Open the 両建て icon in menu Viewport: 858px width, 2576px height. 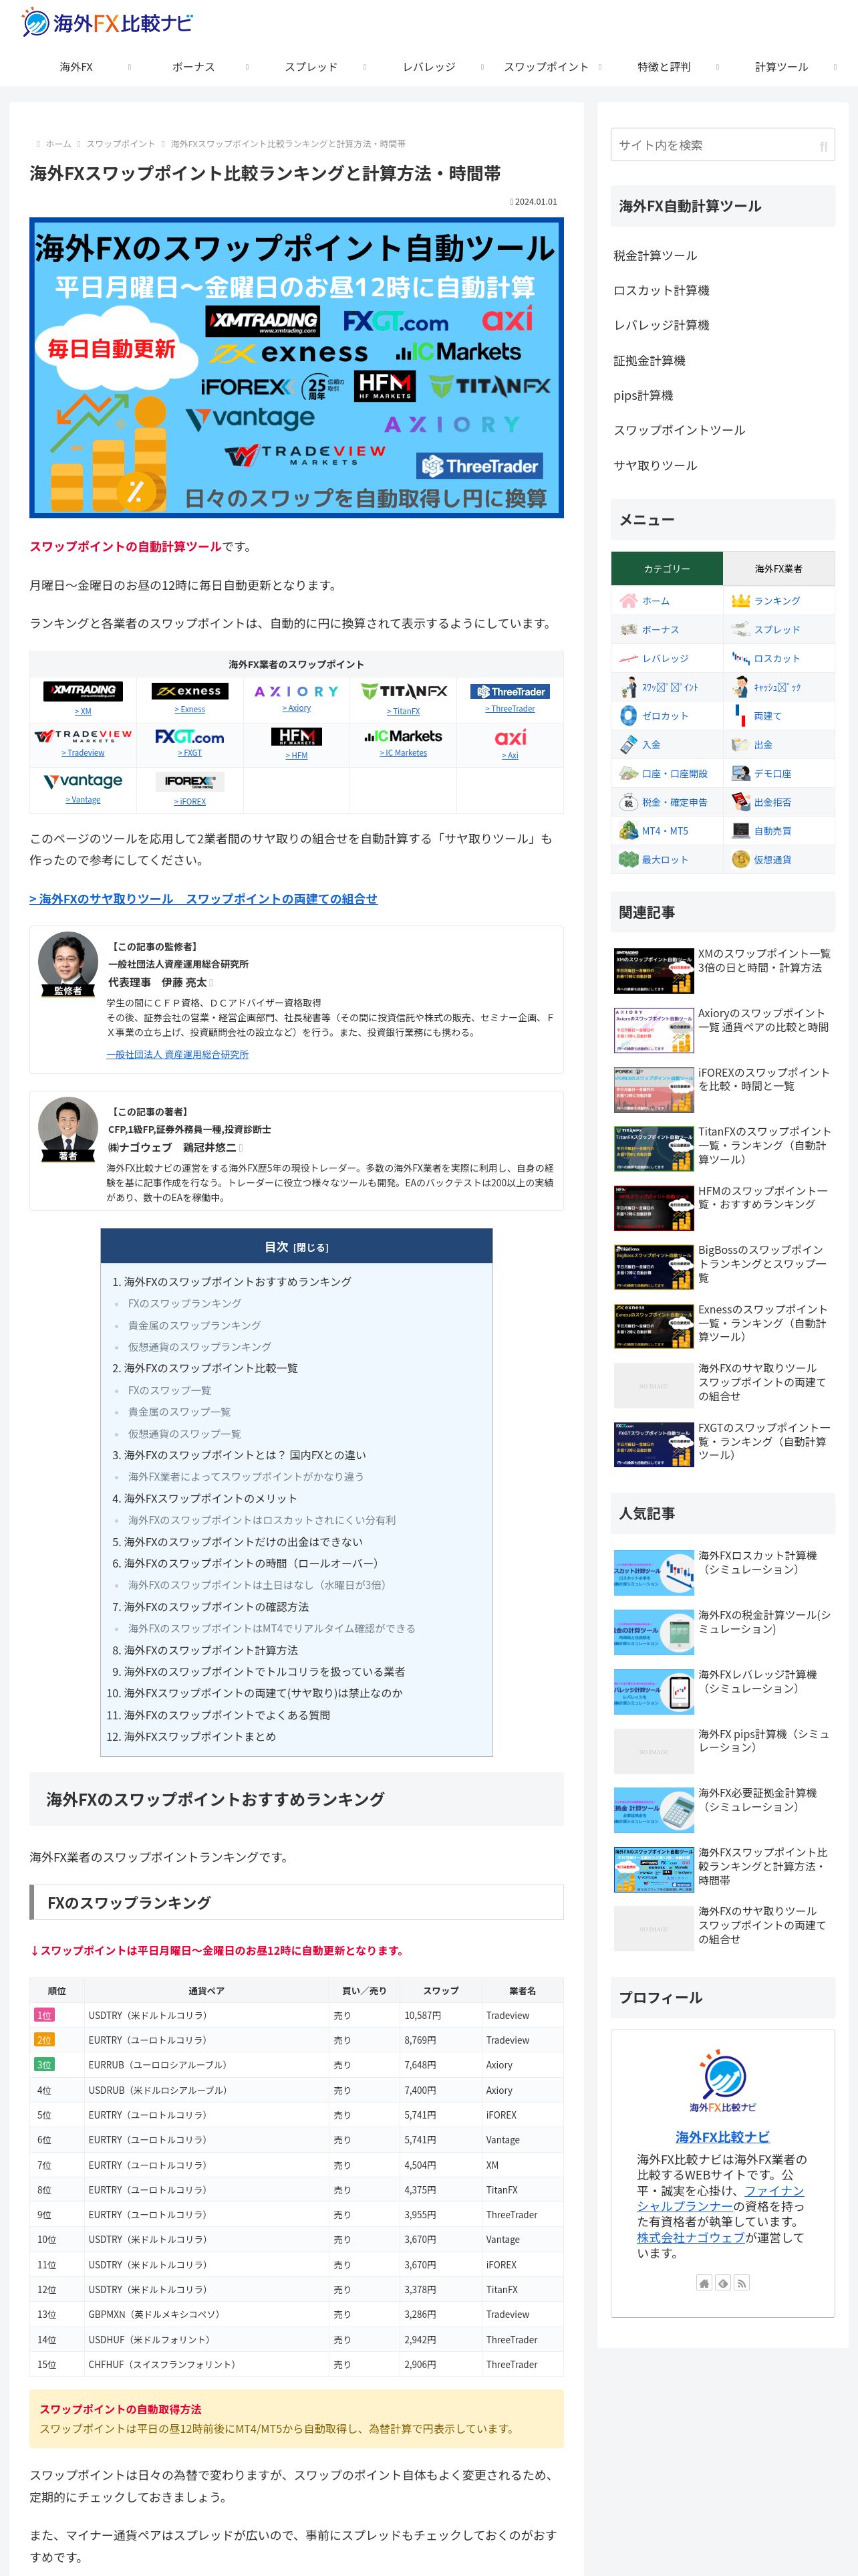[740, 716]
